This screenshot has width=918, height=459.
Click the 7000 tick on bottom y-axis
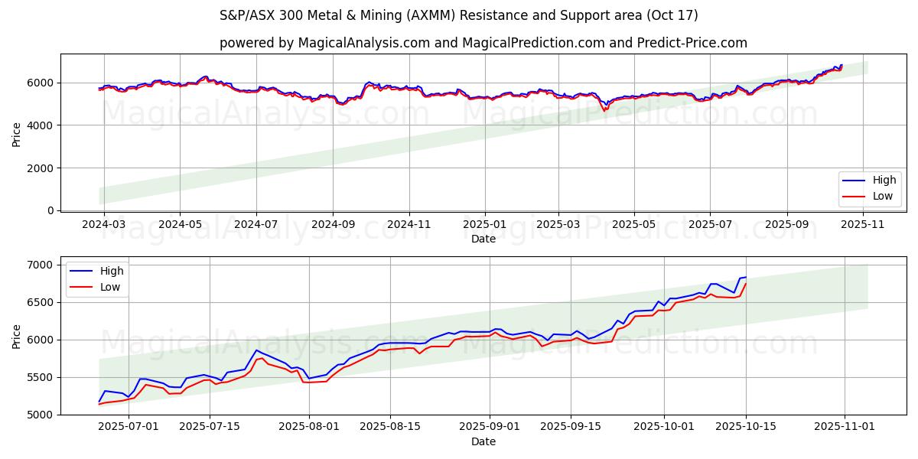click(x=41, y=265)
